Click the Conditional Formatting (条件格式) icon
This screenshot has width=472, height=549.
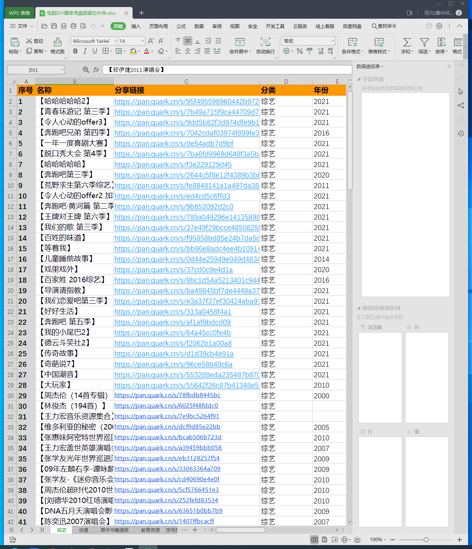point(353,42)
